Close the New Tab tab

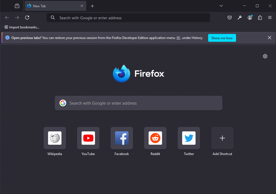pyautogui.click(x=82, y=6)
